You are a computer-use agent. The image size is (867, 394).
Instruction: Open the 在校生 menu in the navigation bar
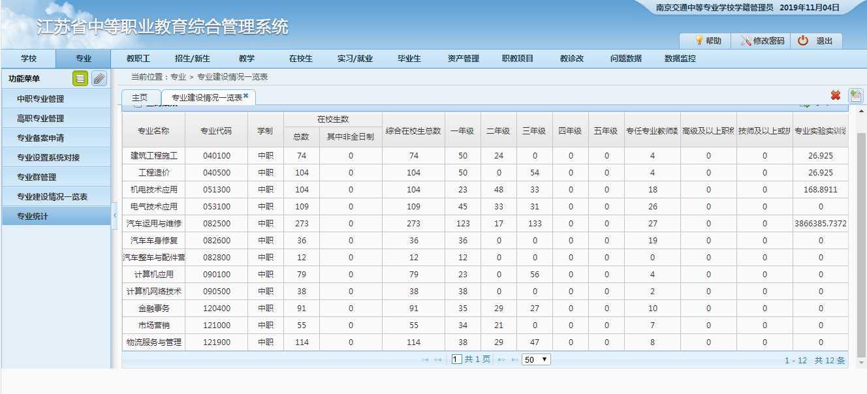point(301,59)
